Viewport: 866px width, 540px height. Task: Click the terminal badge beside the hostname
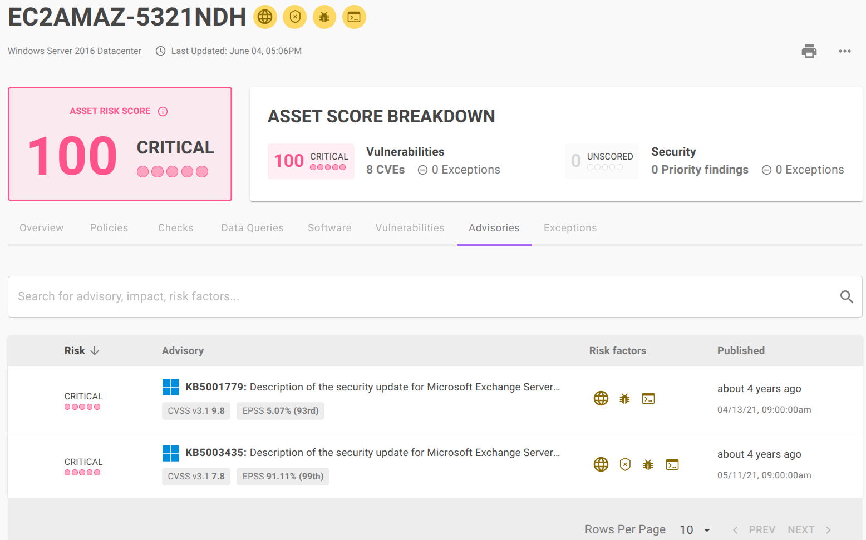click(x=354, y=17)
